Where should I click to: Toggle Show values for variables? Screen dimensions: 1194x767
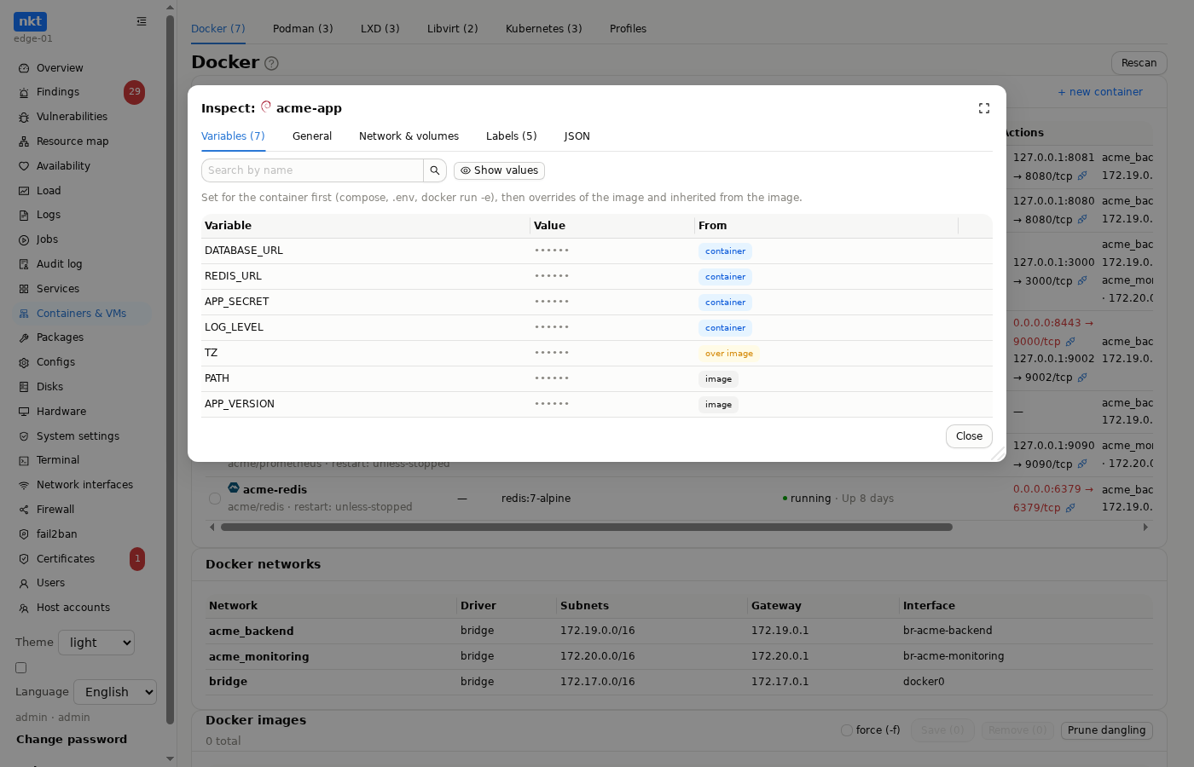pos(499,170)
